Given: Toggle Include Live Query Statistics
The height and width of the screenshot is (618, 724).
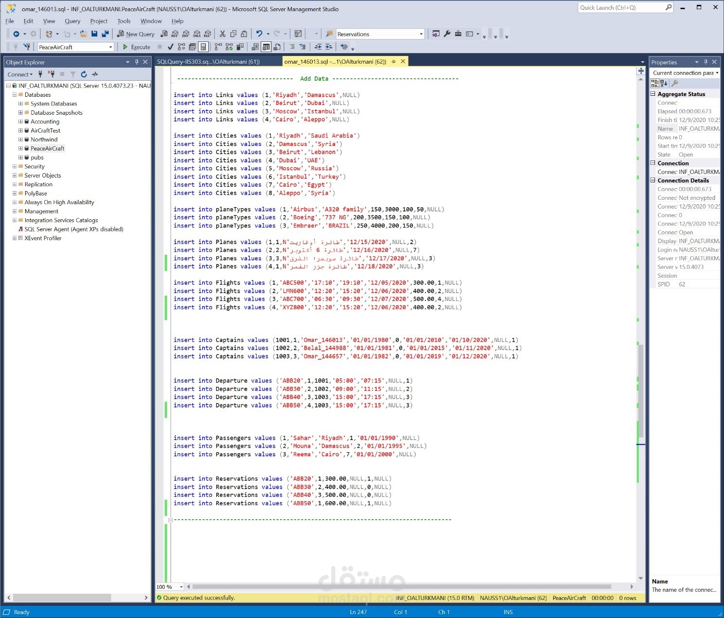Looking at the screenshot, I should click(x=229, y=47).
